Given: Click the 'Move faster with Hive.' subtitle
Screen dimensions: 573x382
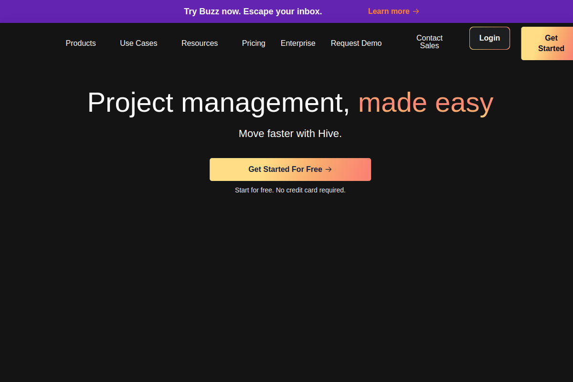Looking at the screenshot, I should [x=290, y=134].
